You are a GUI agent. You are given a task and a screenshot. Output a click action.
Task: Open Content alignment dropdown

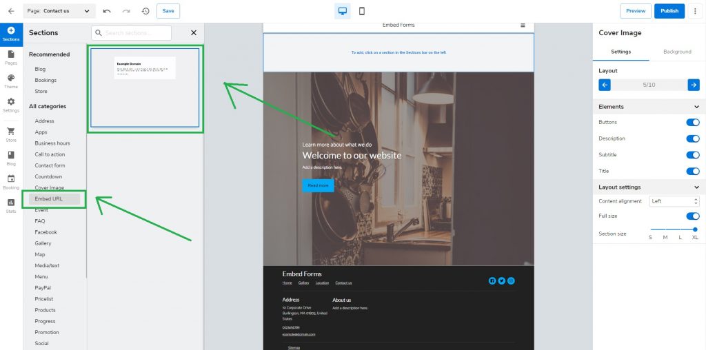coord(676,201)
